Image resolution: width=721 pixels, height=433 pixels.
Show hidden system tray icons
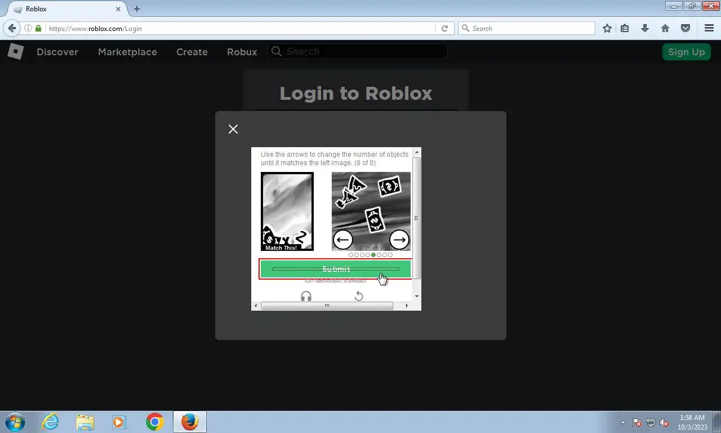pyautogui.click(x=623, y=422)
